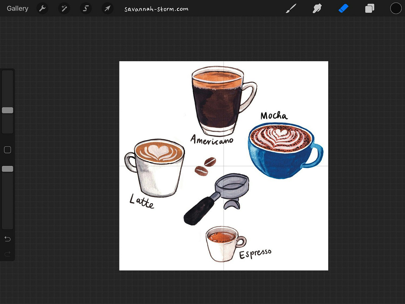The width and height of the screenshot is (405, 304).
Task: Open the Actions menu with the wrench icon
Action: tap(42, 8)
